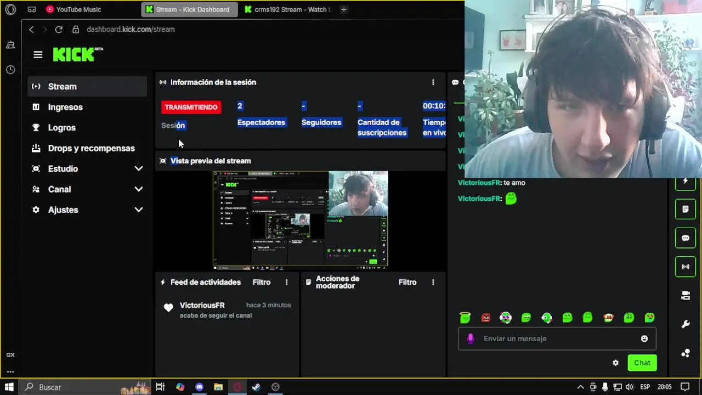
Task: Click the volume speaker icon in system tray
Action: click(630, 387)
